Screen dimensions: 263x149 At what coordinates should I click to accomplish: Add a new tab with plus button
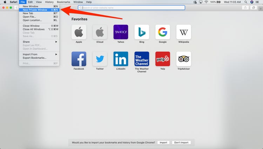click(x=261, y=9)
